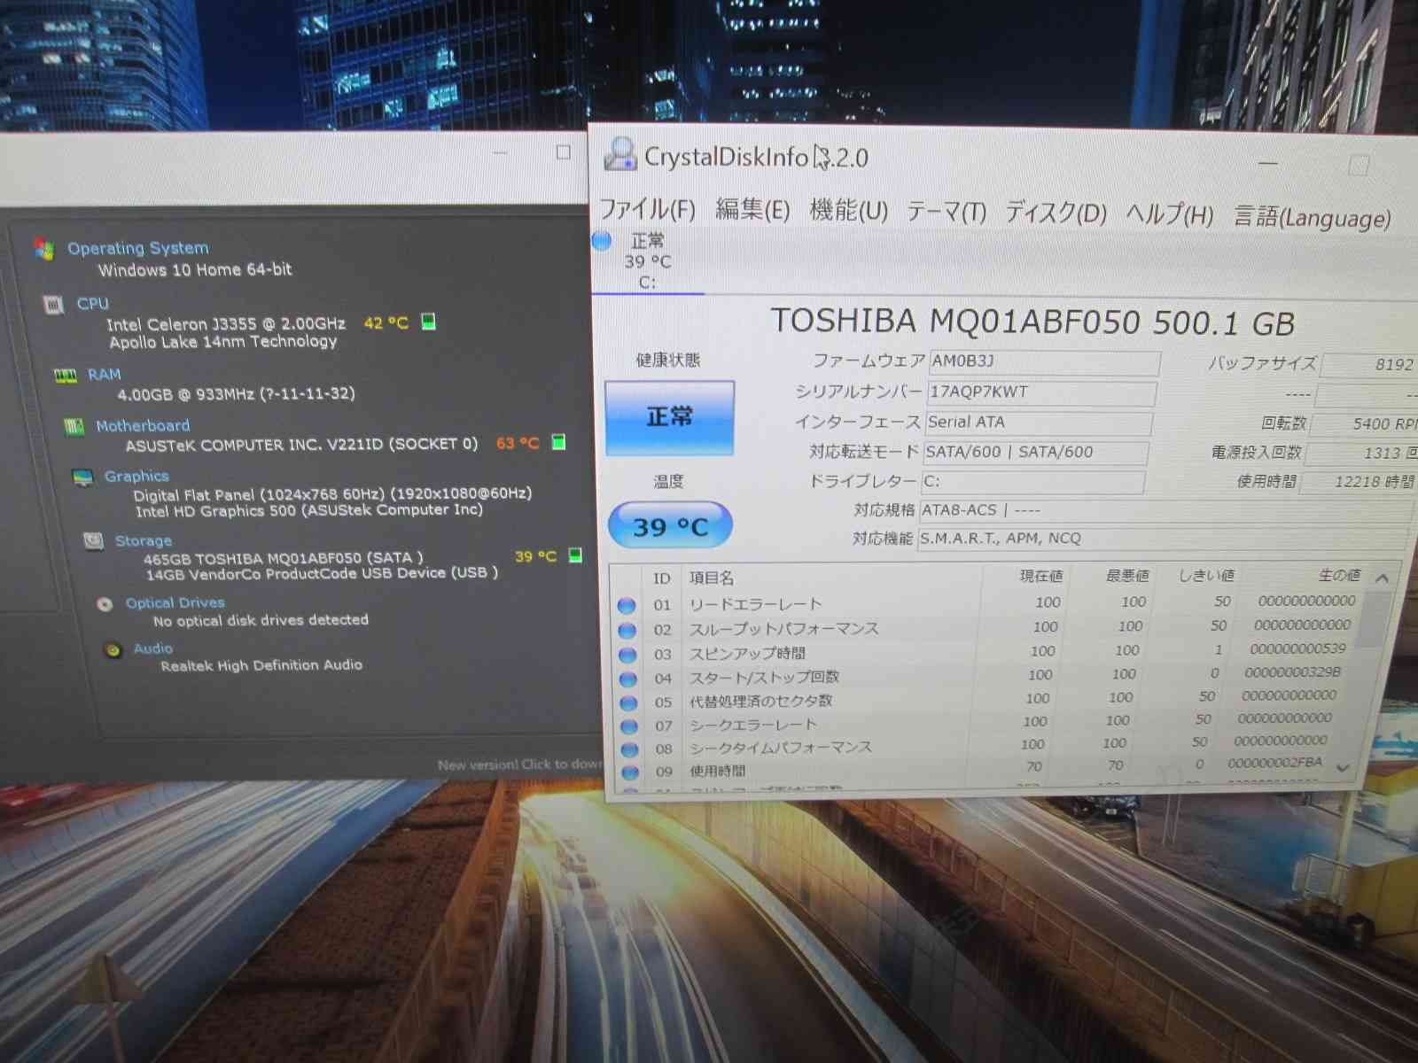
Task: Open the 編集(E) menu
Action: [x=752, y=210]
